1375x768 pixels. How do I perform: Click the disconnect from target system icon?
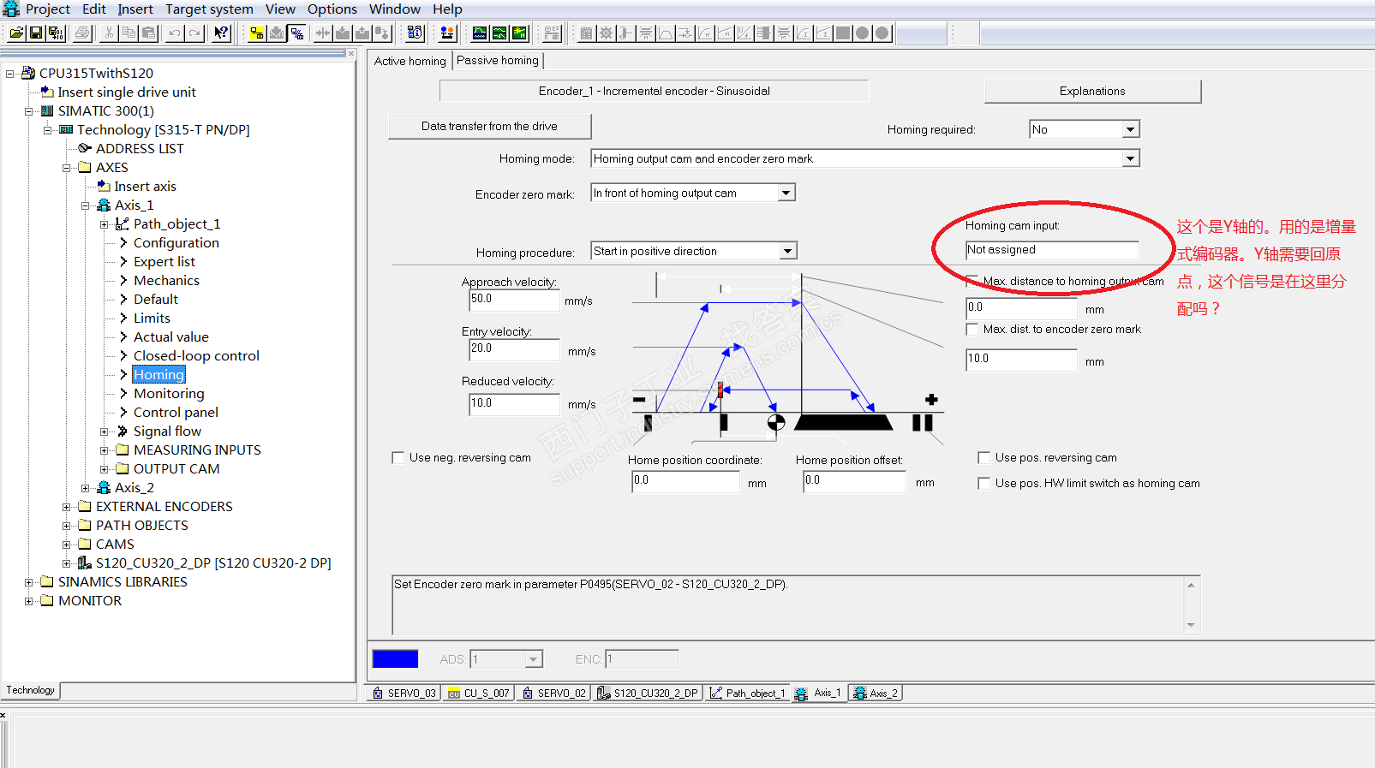(296, 33)
